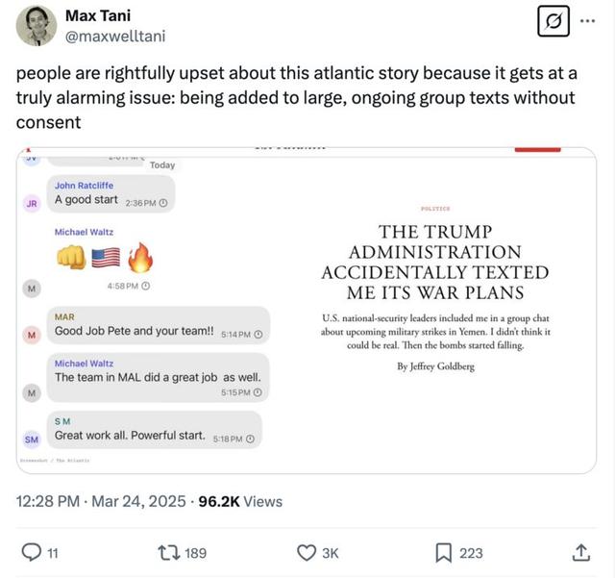
Task: Open the three-dot more options menu
Action: click(592, 22)
